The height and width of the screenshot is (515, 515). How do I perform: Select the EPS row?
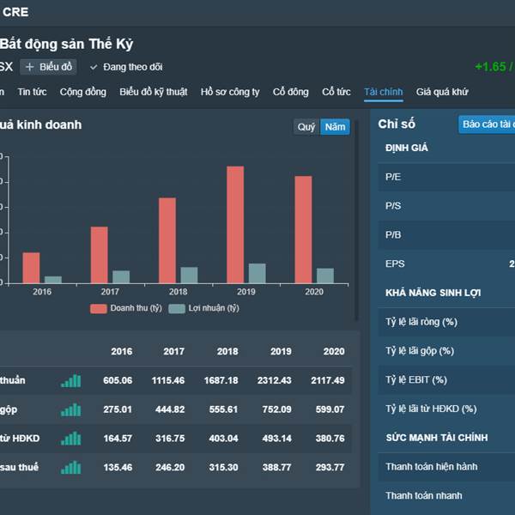(446, 264)
